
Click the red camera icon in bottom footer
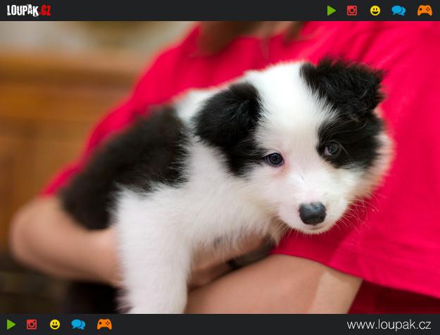point(32,324)
